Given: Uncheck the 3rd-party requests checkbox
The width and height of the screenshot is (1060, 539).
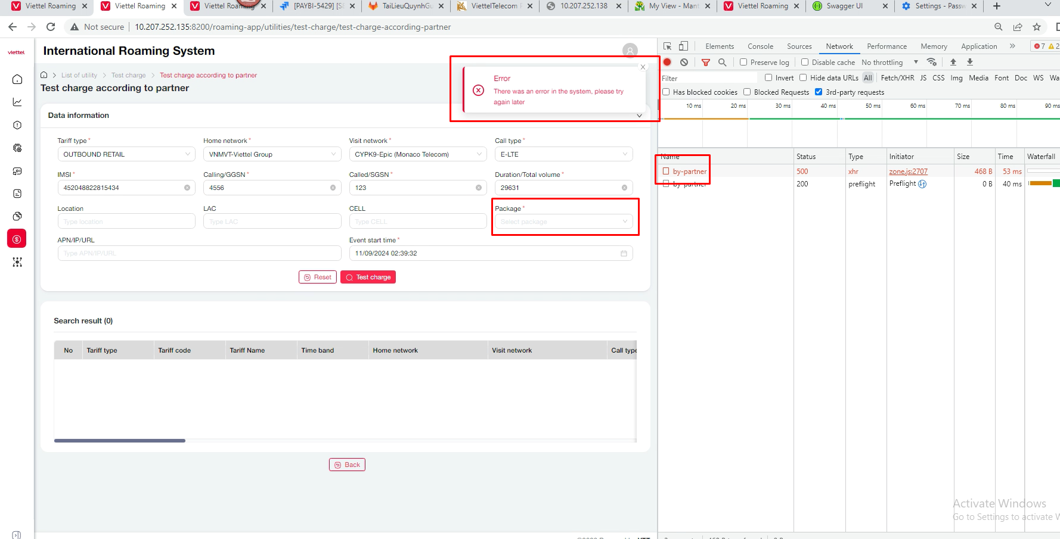Looking at the screenshot, I should click(819, 92).
